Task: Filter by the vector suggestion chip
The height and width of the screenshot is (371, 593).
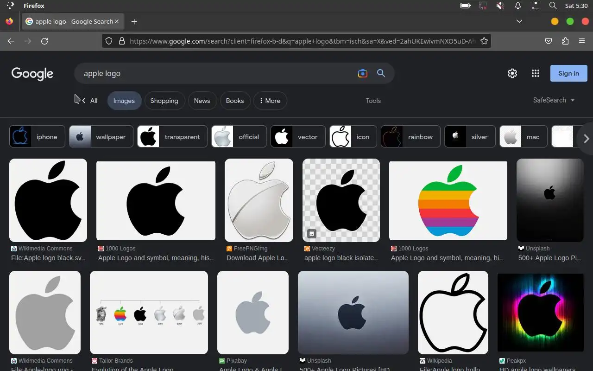Action: [298, 137]
